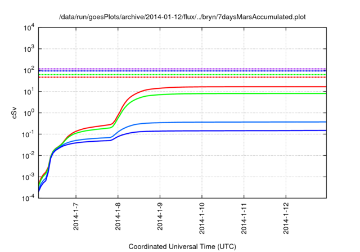Image resolution: width=360 pixels, height=252 pixels.
Task: Click the 2014-1-8 date label
Action: click(x=118, y=217)
